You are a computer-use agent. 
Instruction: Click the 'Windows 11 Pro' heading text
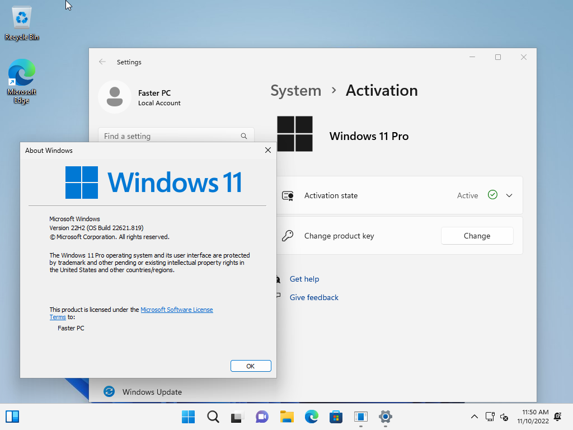[369, 136]
